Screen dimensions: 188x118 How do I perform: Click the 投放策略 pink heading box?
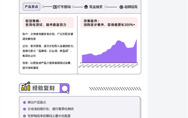coord(48,23)
